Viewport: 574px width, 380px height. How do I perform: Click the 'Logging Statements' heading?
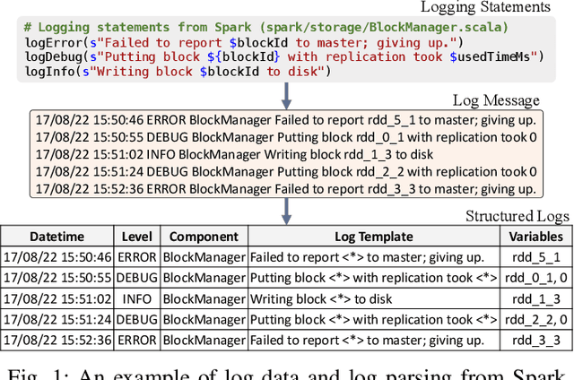[485, 7]
